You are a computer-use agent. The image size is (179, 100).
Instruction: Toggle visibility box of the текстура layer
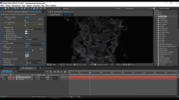1,79
